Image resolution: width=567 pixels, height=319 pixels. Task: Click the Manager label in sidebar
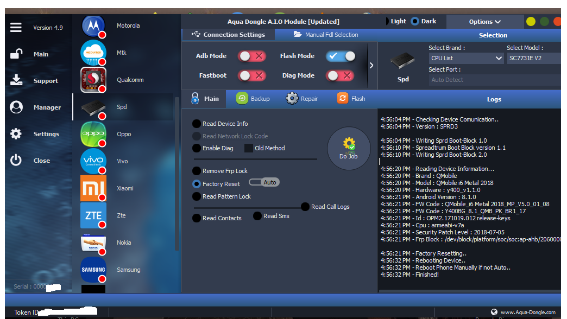47,107
